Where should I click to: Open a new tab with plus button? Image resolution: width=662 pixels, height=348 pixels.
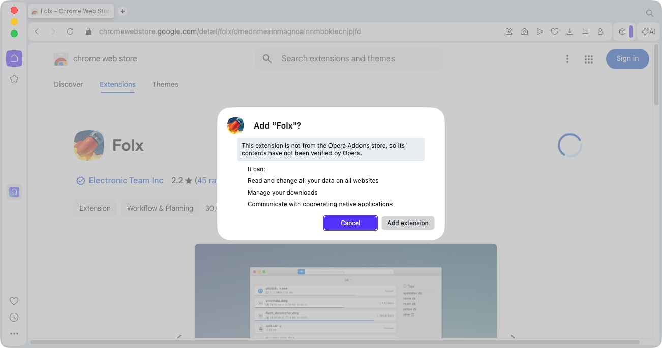click(x=123, y=11)
